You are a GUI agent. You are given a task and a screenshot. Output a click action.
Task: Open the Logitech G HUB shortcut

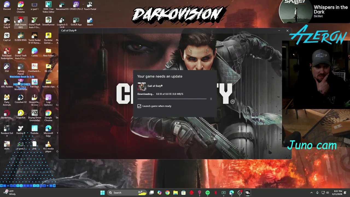pos(62,23)
